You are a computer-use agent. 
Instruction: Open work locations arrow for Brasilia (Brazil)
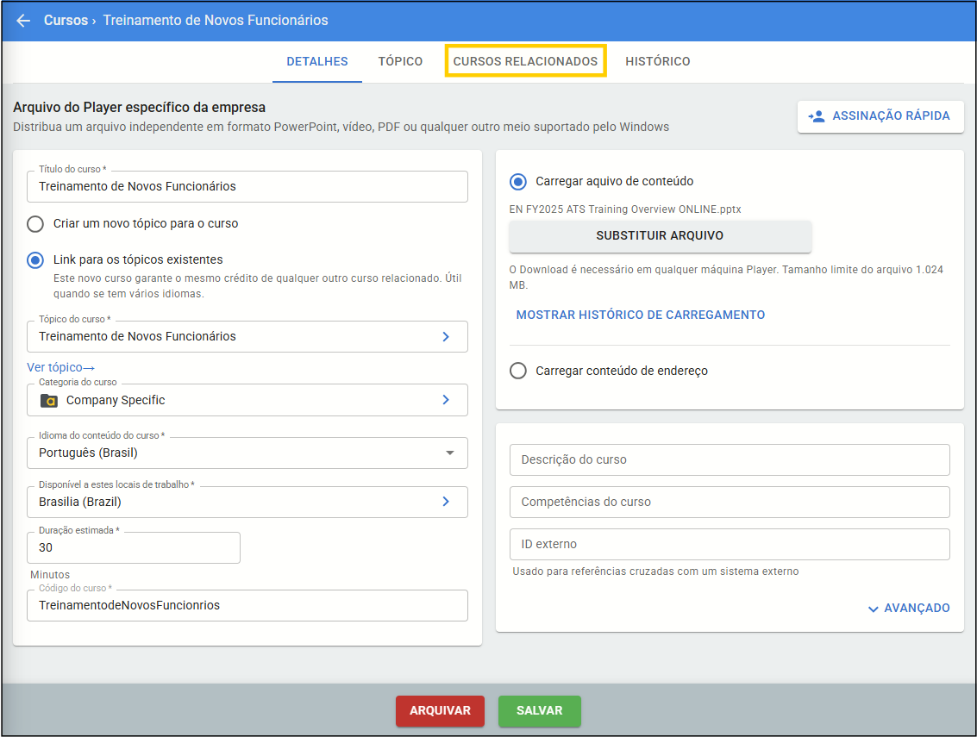tap(446, 502)
